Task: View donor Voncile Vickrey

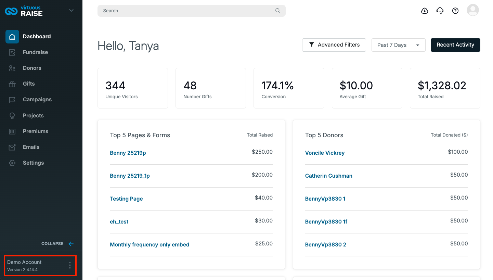Action: (325, 153)
